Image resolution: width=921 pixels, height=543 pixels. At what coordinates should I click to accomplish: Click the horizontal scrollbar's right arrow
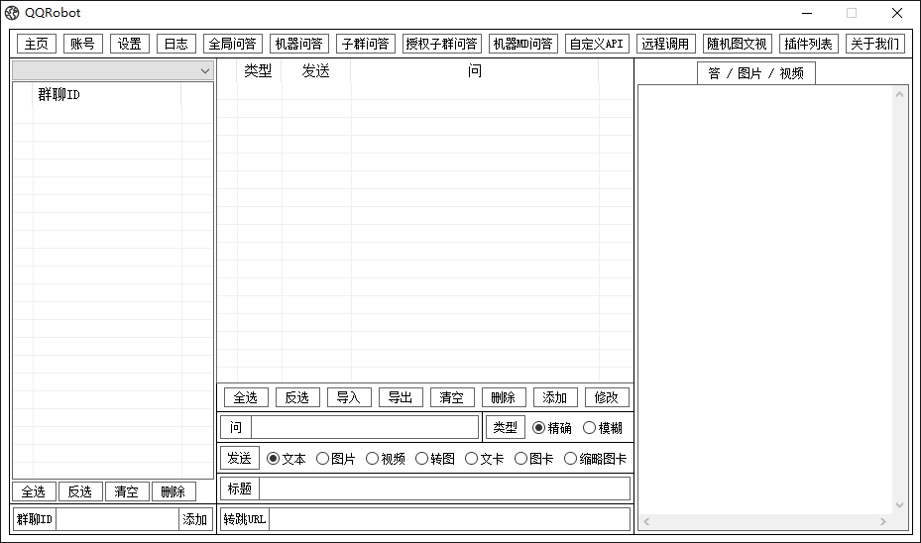pos(883,521)
